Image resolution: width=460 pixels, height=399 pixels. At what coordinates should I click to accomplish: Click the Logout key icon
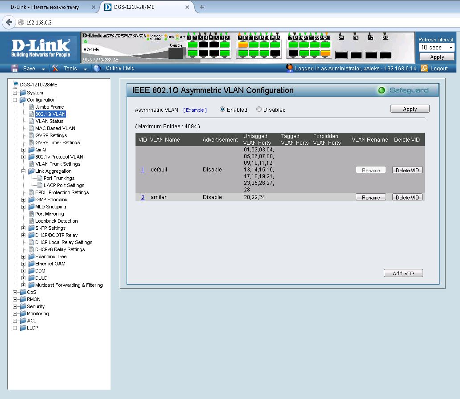pyautogui.click(x=424, y=68)
